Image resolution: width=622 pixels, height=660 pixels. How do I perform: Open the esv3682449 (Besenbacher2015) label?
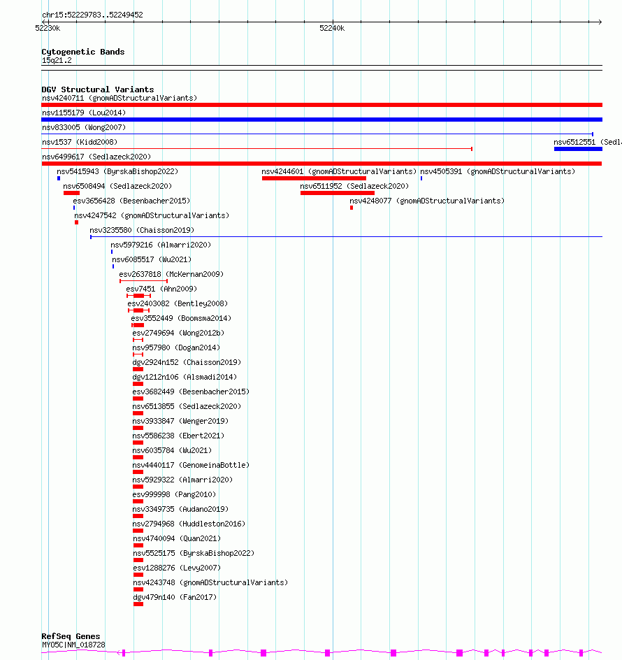(x=191, y=392)
